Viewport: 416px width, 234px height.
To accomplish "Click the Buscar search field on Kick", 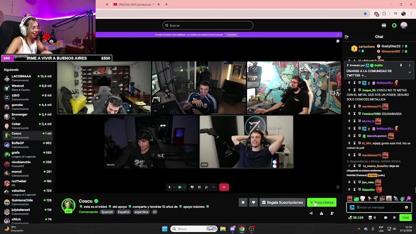I will 208,25.
